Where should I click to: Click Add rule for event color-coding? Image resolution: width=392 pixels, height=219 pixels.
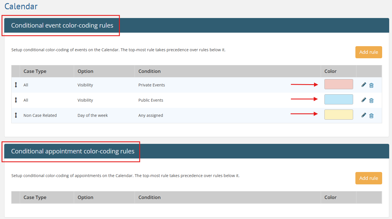(368, 52)
